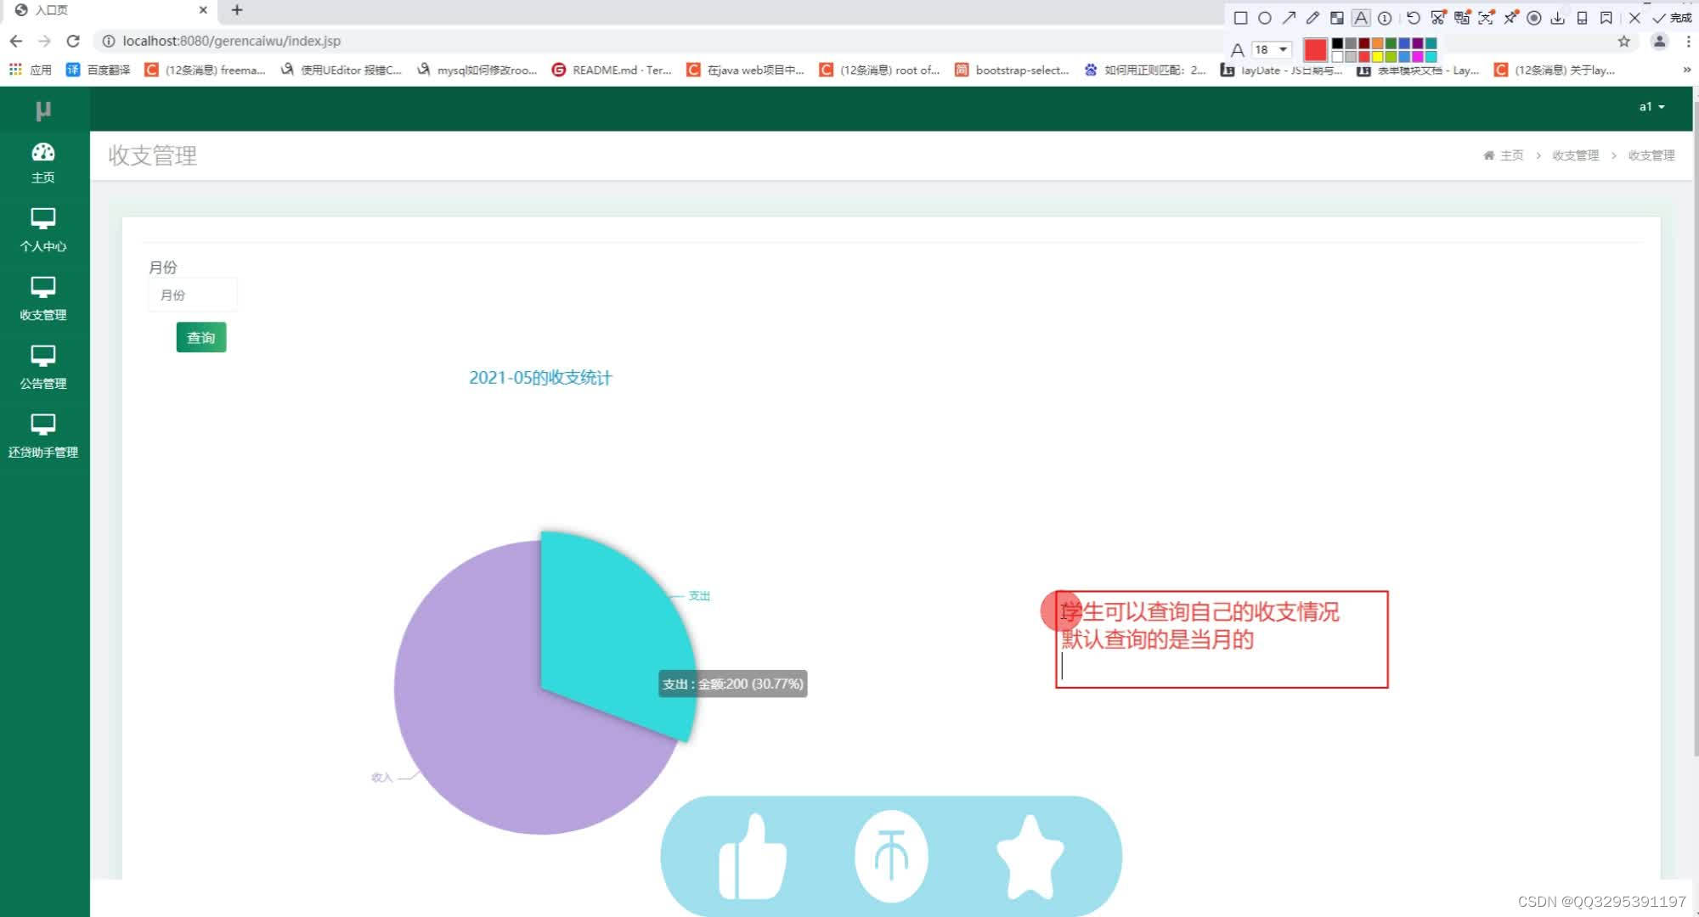Open the 应用 apps shortcut

[31, 70]
